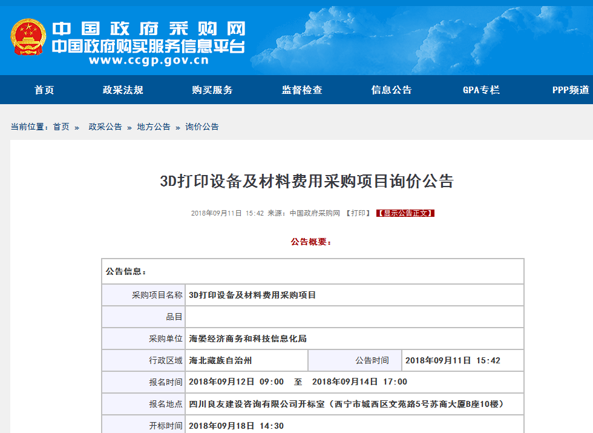Viewport: 593px width, 433px height.
Task: Select 信息公告 navigation item
Action: click(392, 90)
